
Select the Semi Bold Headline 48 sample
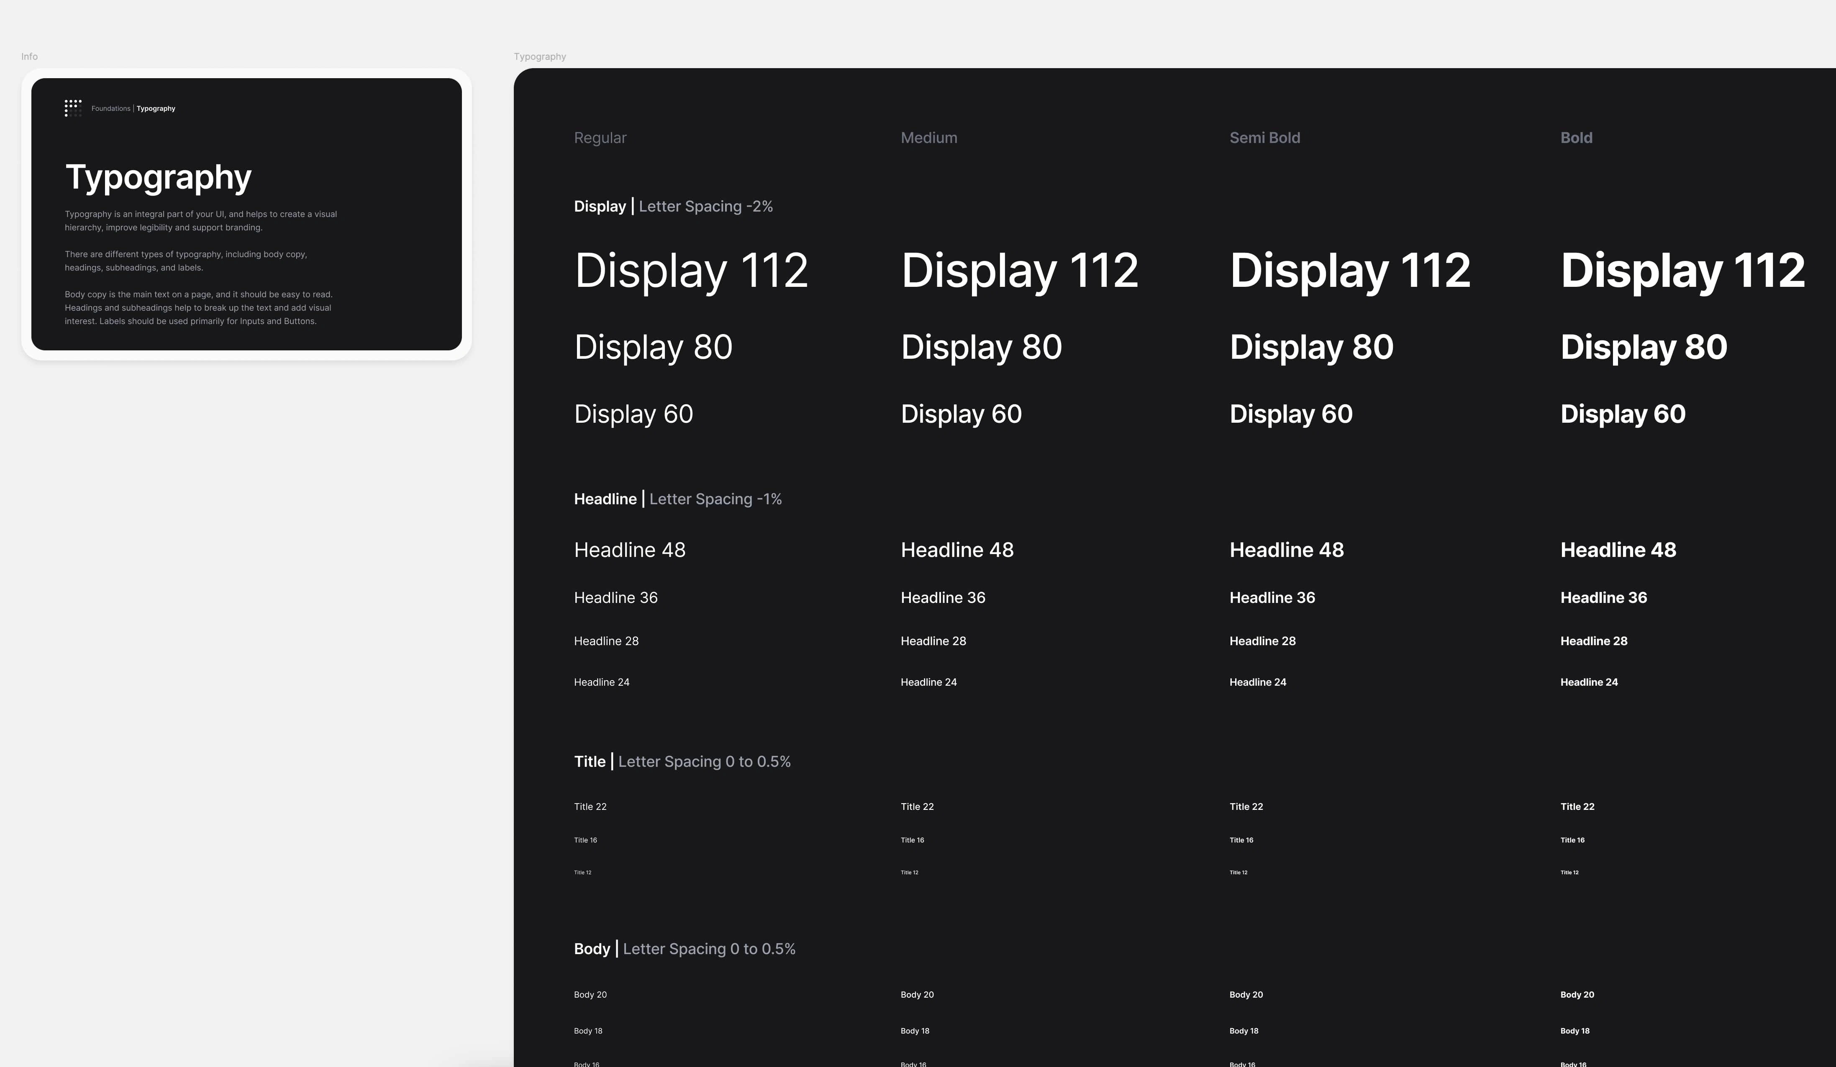1286,550
